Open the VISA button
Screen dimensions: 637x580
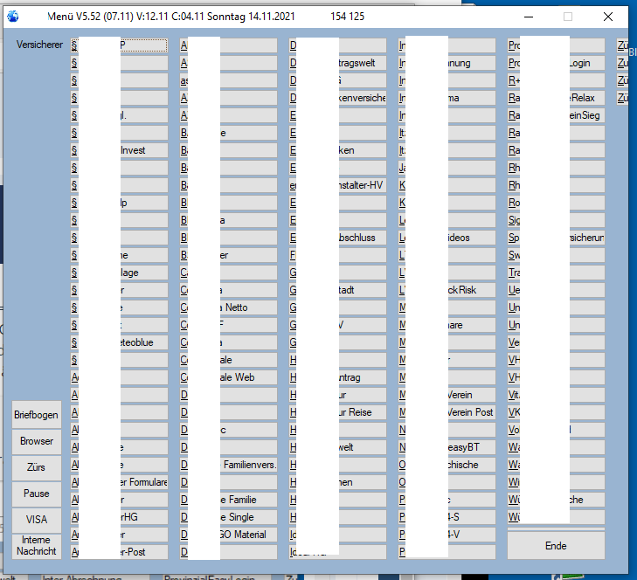tap(37, 520)
